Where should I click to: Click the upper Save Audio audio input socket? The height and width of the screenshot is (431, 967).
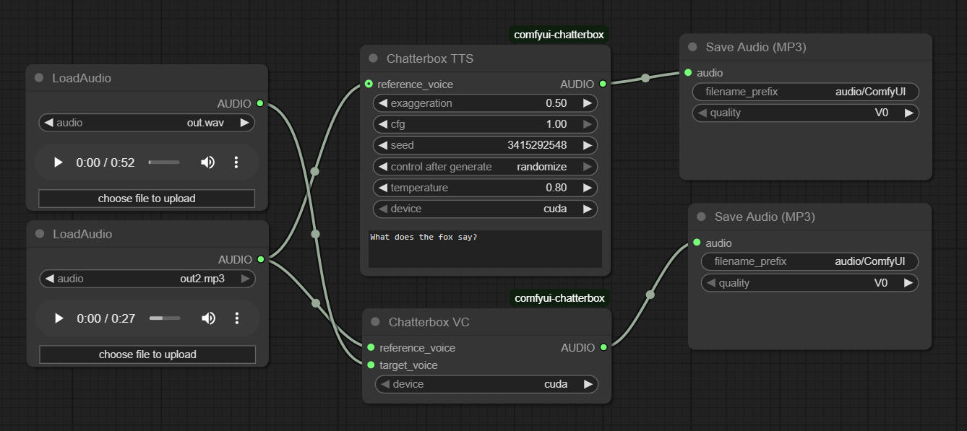coord(688,73)
